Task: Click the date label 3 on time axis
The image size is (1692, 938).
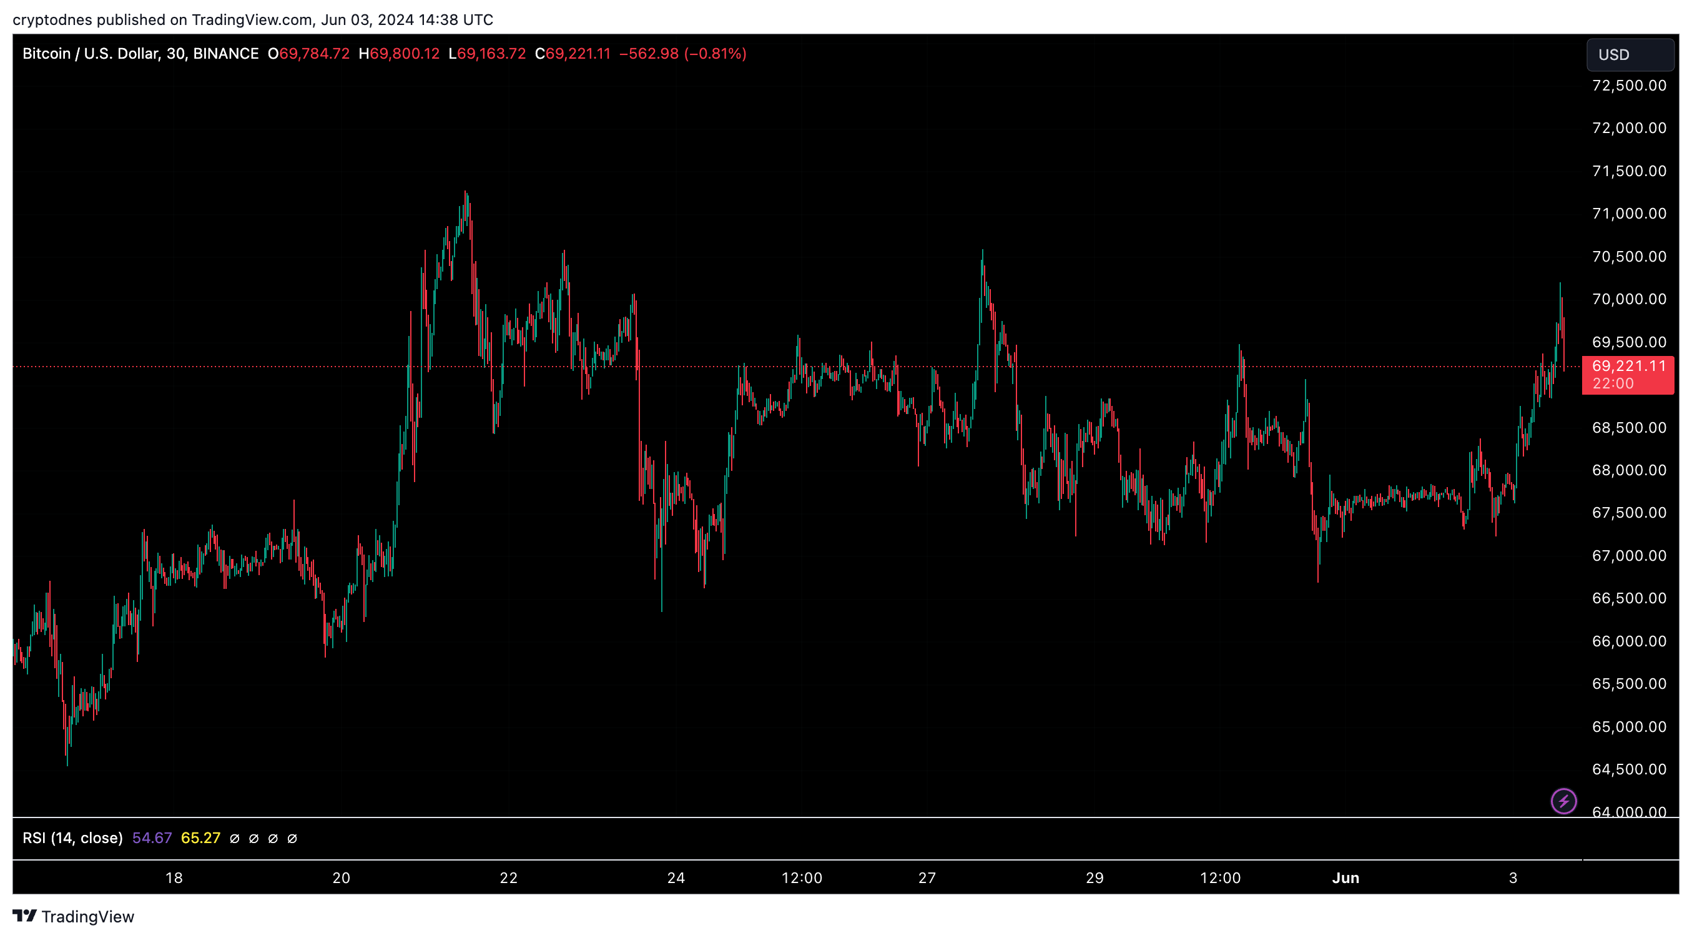Action: [x=1513, y=878]
